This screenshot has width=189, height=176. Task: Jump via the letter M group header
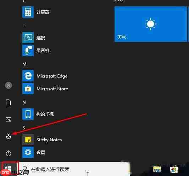pyautogui.click(x=24, y=64)
